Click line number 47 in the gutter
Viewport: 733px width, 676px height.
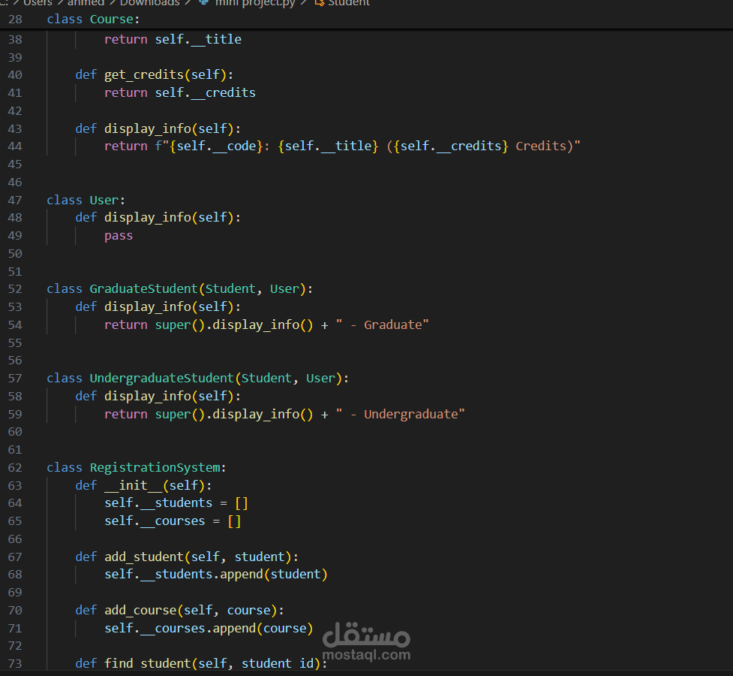(x=15, y=201)
